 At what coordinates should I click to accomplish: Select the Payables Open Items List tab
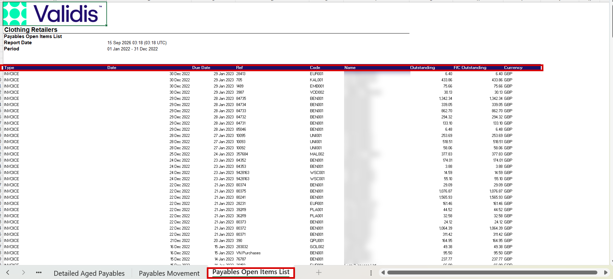point(251,272)
